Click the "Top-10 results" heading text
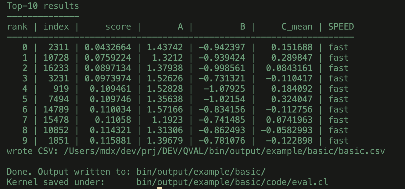The width and height of the screenshot is (405, 189). (x=43, y=6)
